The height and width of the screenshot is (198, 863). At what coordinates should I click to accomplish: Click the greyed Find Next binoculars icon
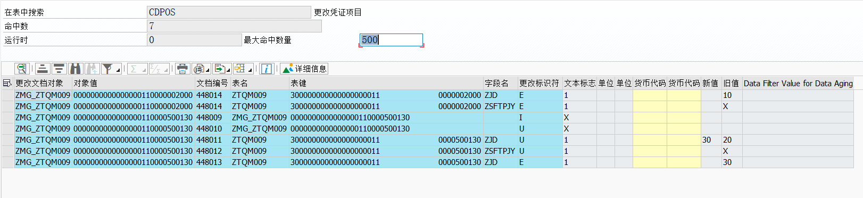click(92, 69)
